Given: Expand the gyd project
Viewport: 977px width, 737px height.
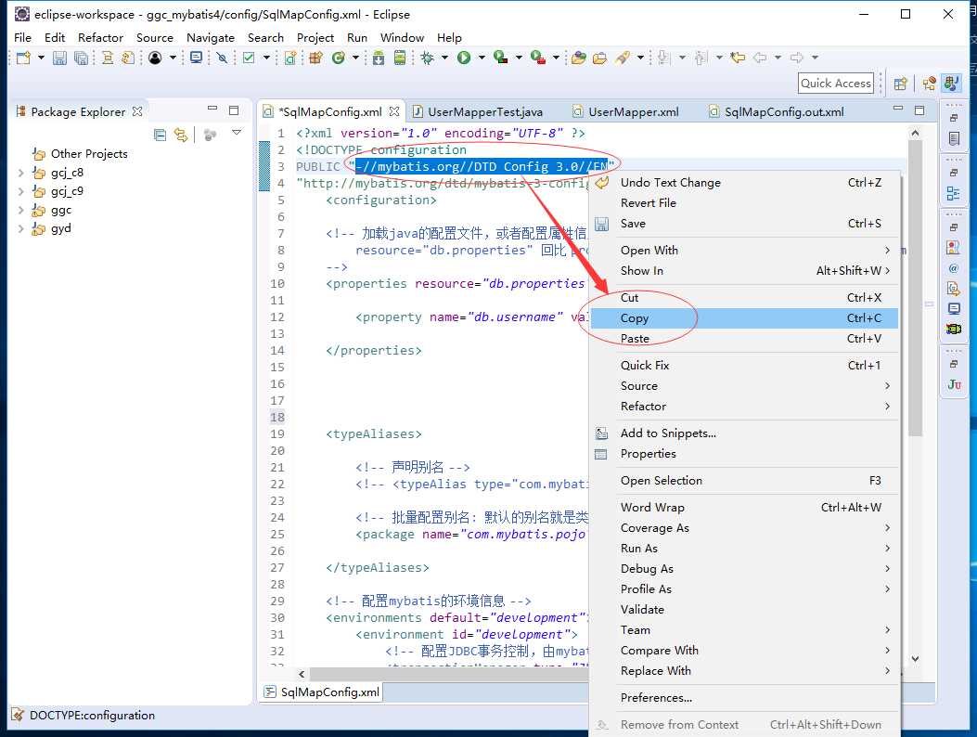Looking at the screenshot, I should coord(21,229).
